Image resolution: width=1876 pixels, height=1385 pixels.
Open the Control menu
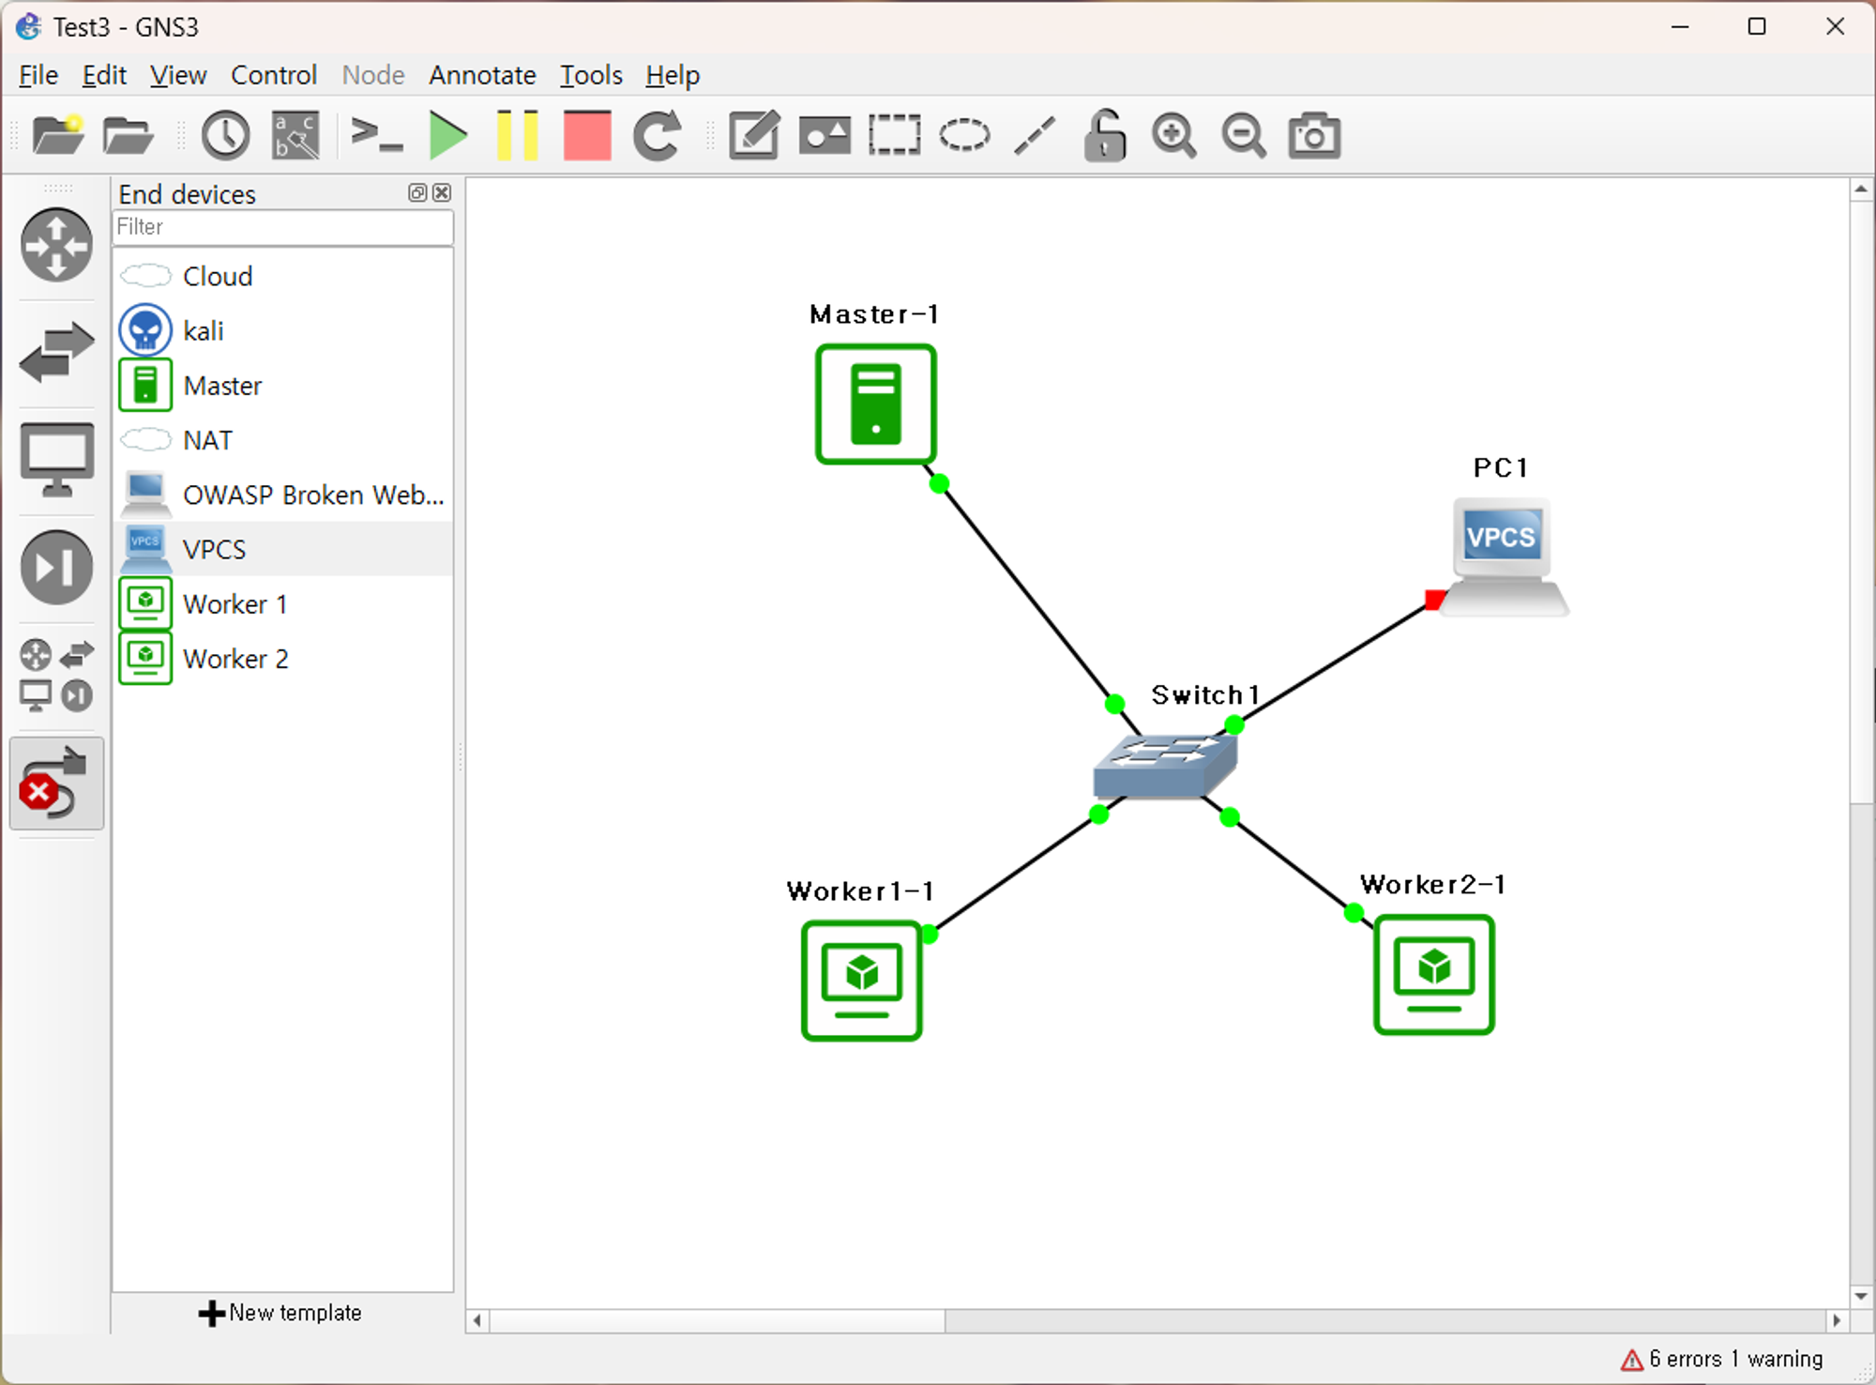coord(274,75)
